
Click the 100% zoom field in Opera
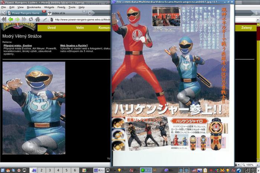[249, 165]
